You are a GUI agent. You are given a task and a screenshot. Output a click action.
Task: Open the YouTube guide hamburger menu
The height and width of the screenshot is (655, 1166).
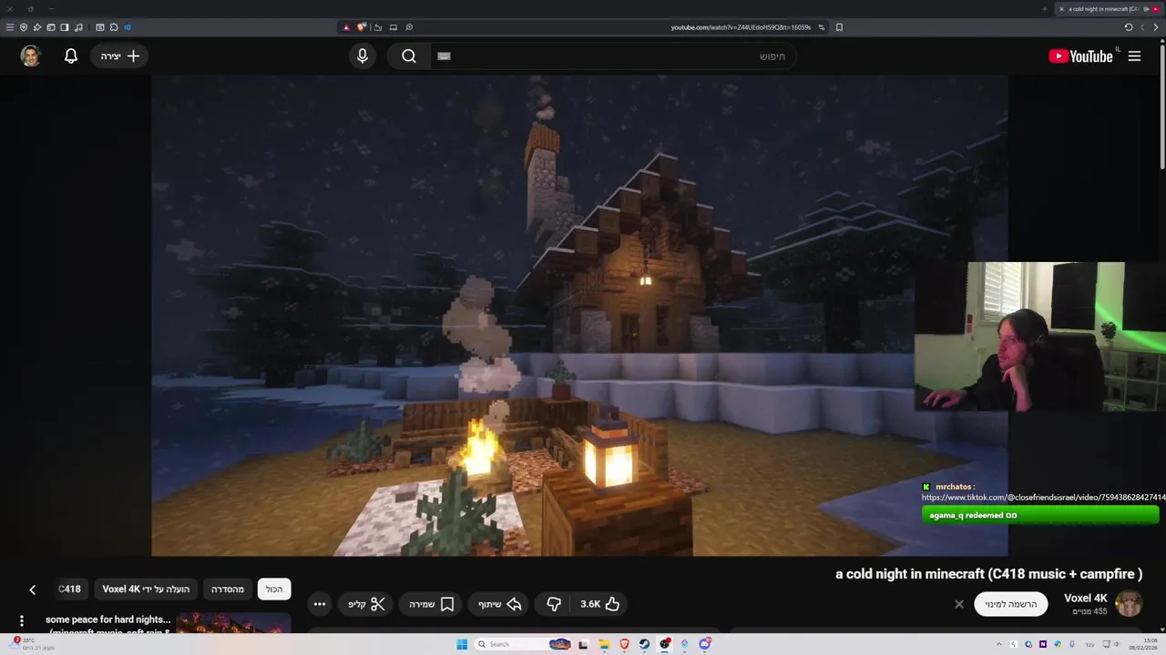pos(1134,56)
